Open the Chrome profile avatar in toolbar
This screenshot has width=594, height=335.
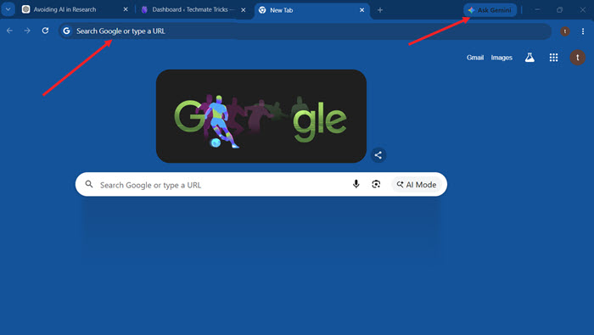tap(565, 31)
